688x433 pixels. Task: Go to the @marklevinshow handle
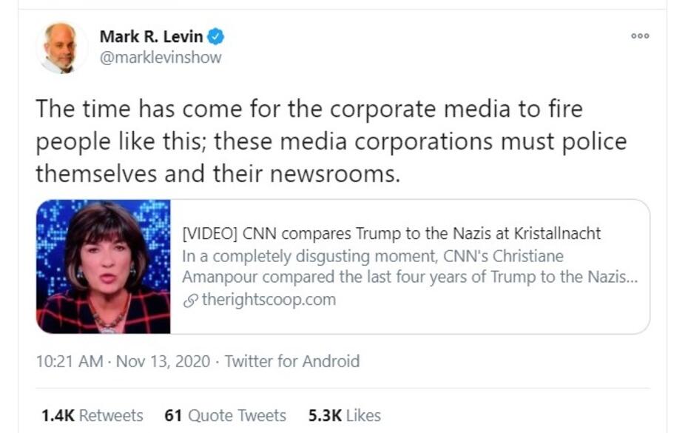click(161, 57)
